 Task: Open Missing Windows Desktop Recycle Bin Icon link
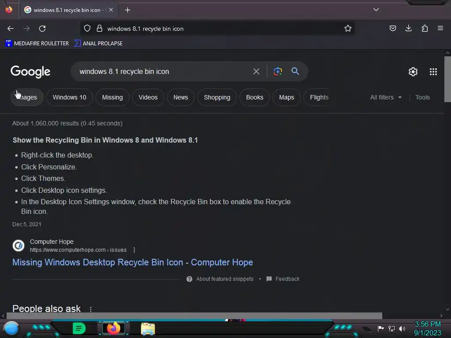(x=133, y=262)
